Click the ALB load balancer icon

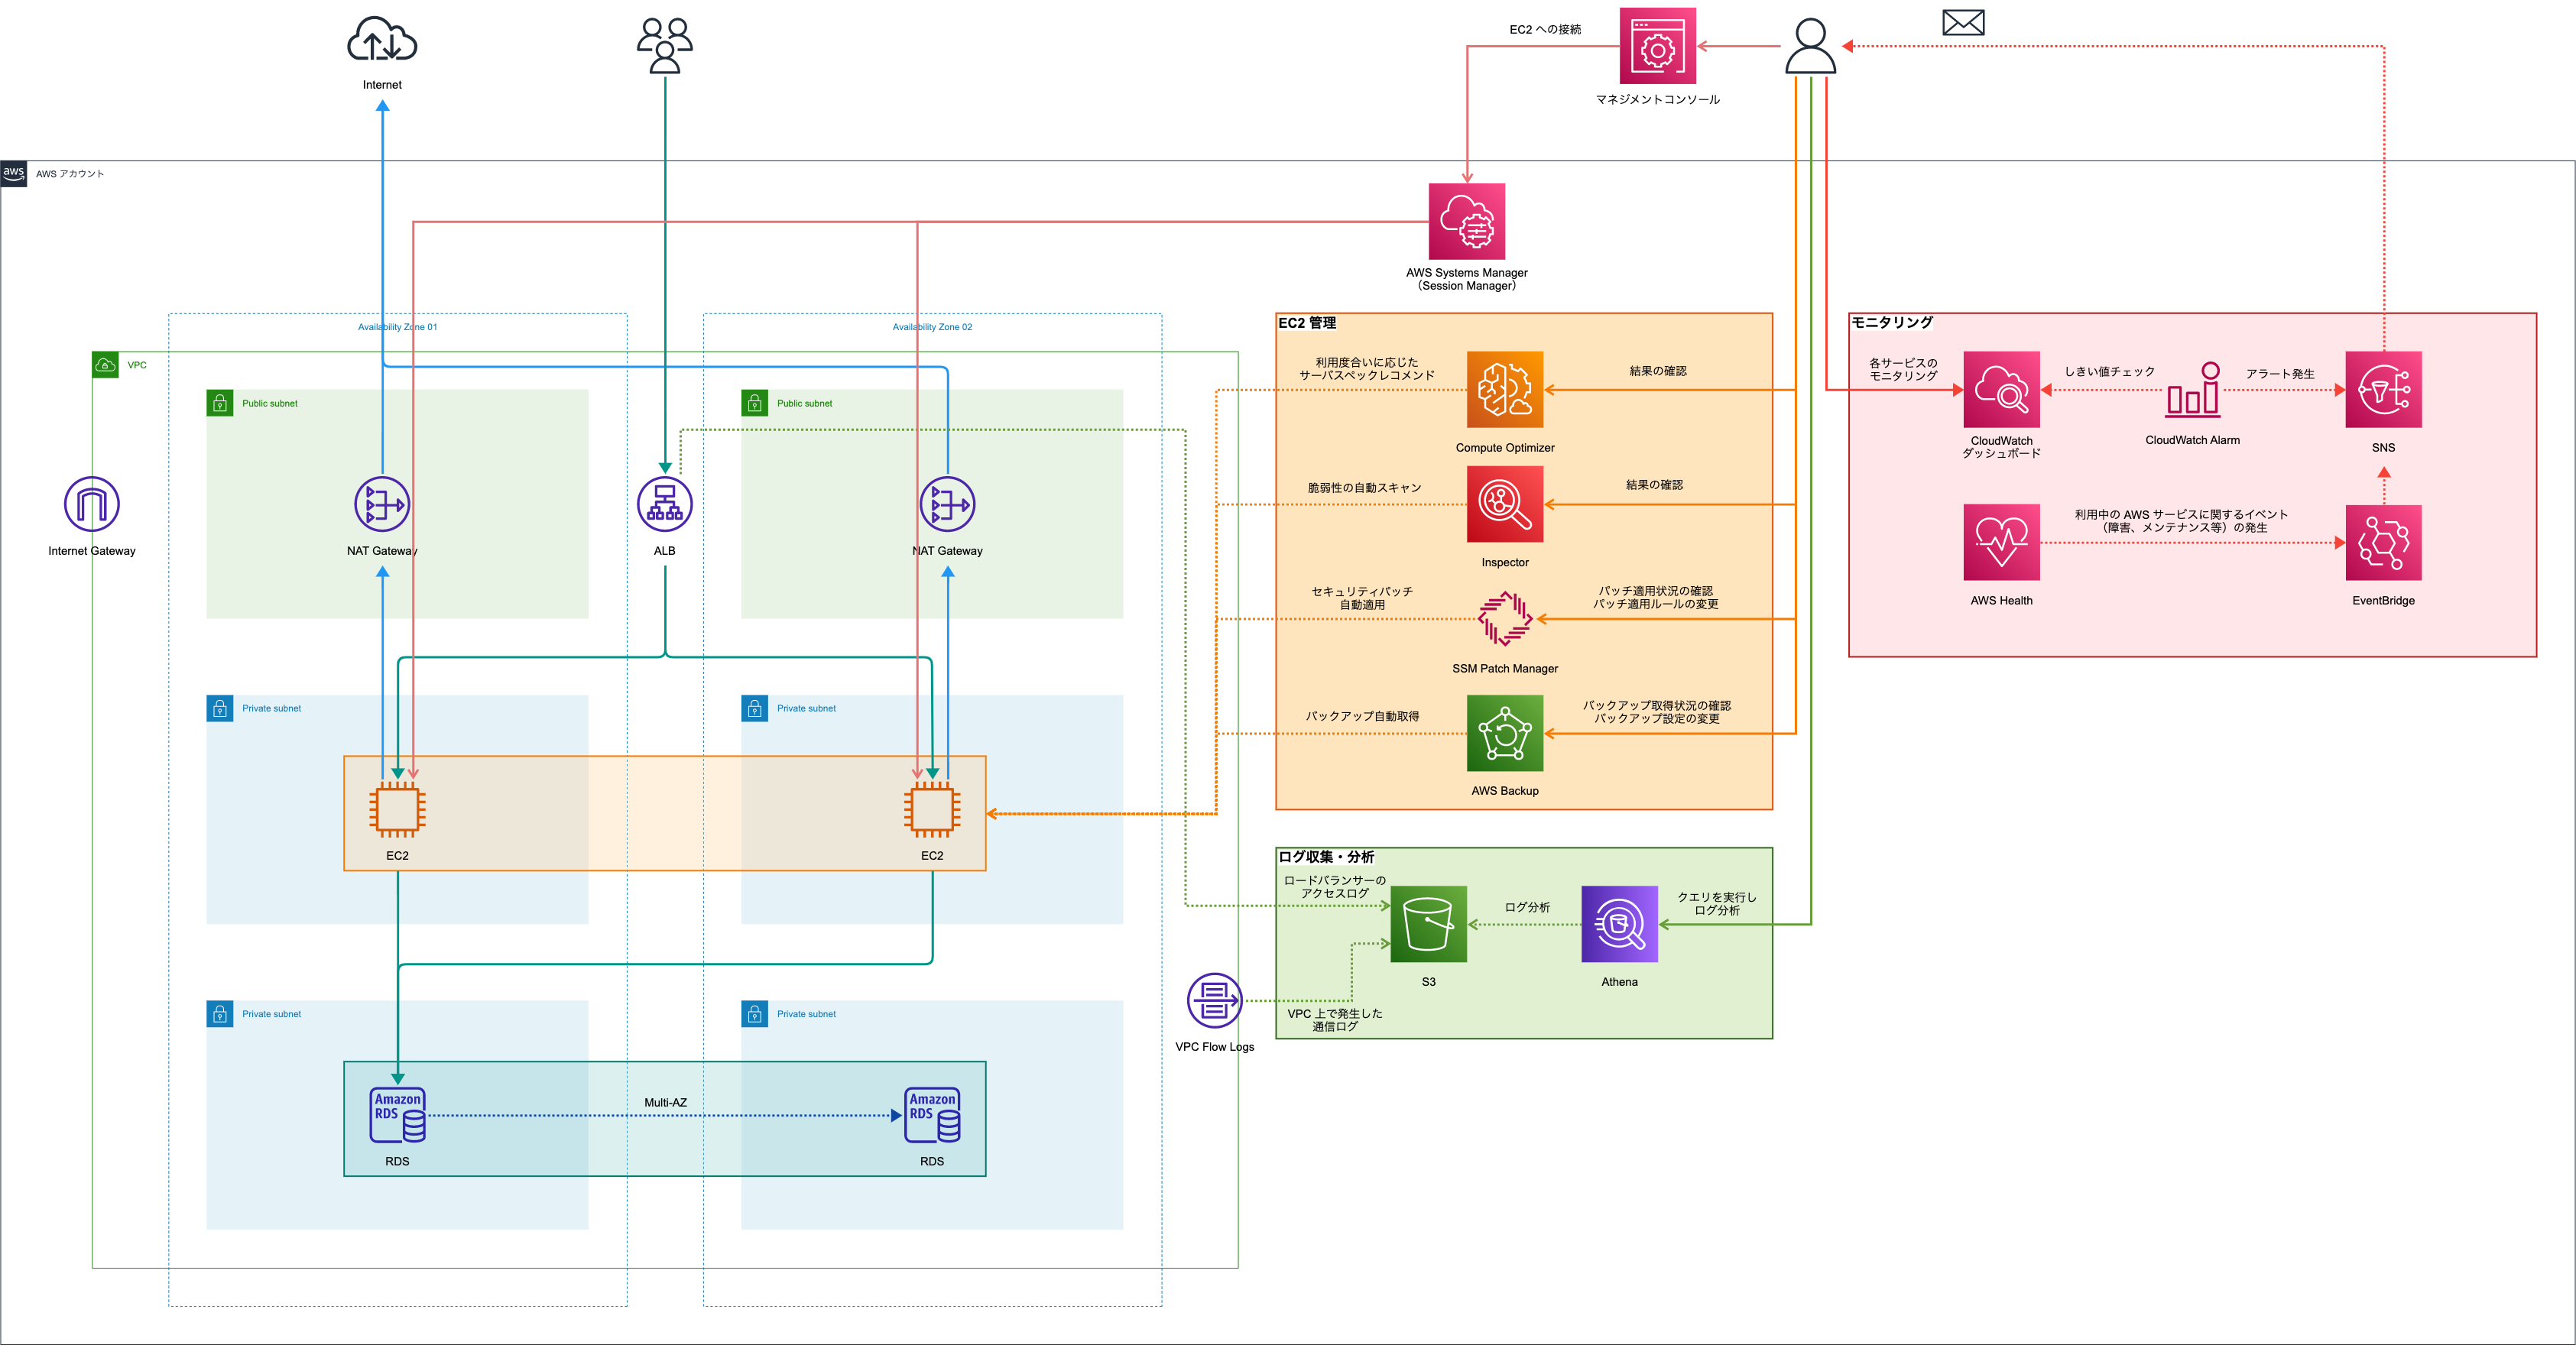tap(665, 504)
